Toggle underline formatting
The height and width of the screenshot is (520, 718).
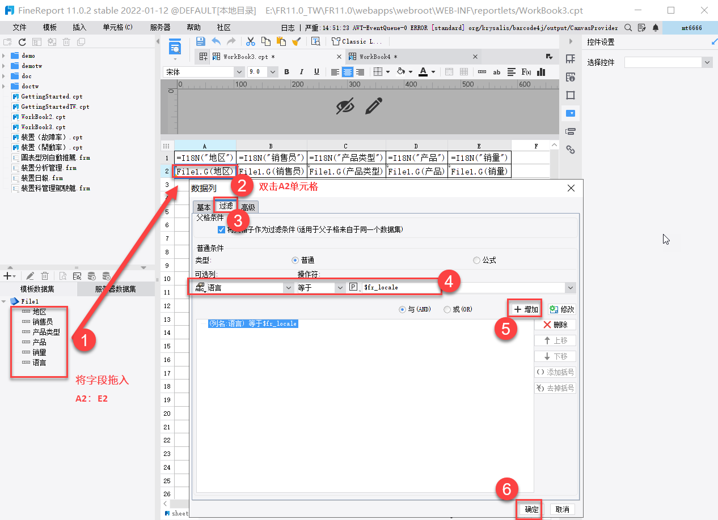coord(316,72)
